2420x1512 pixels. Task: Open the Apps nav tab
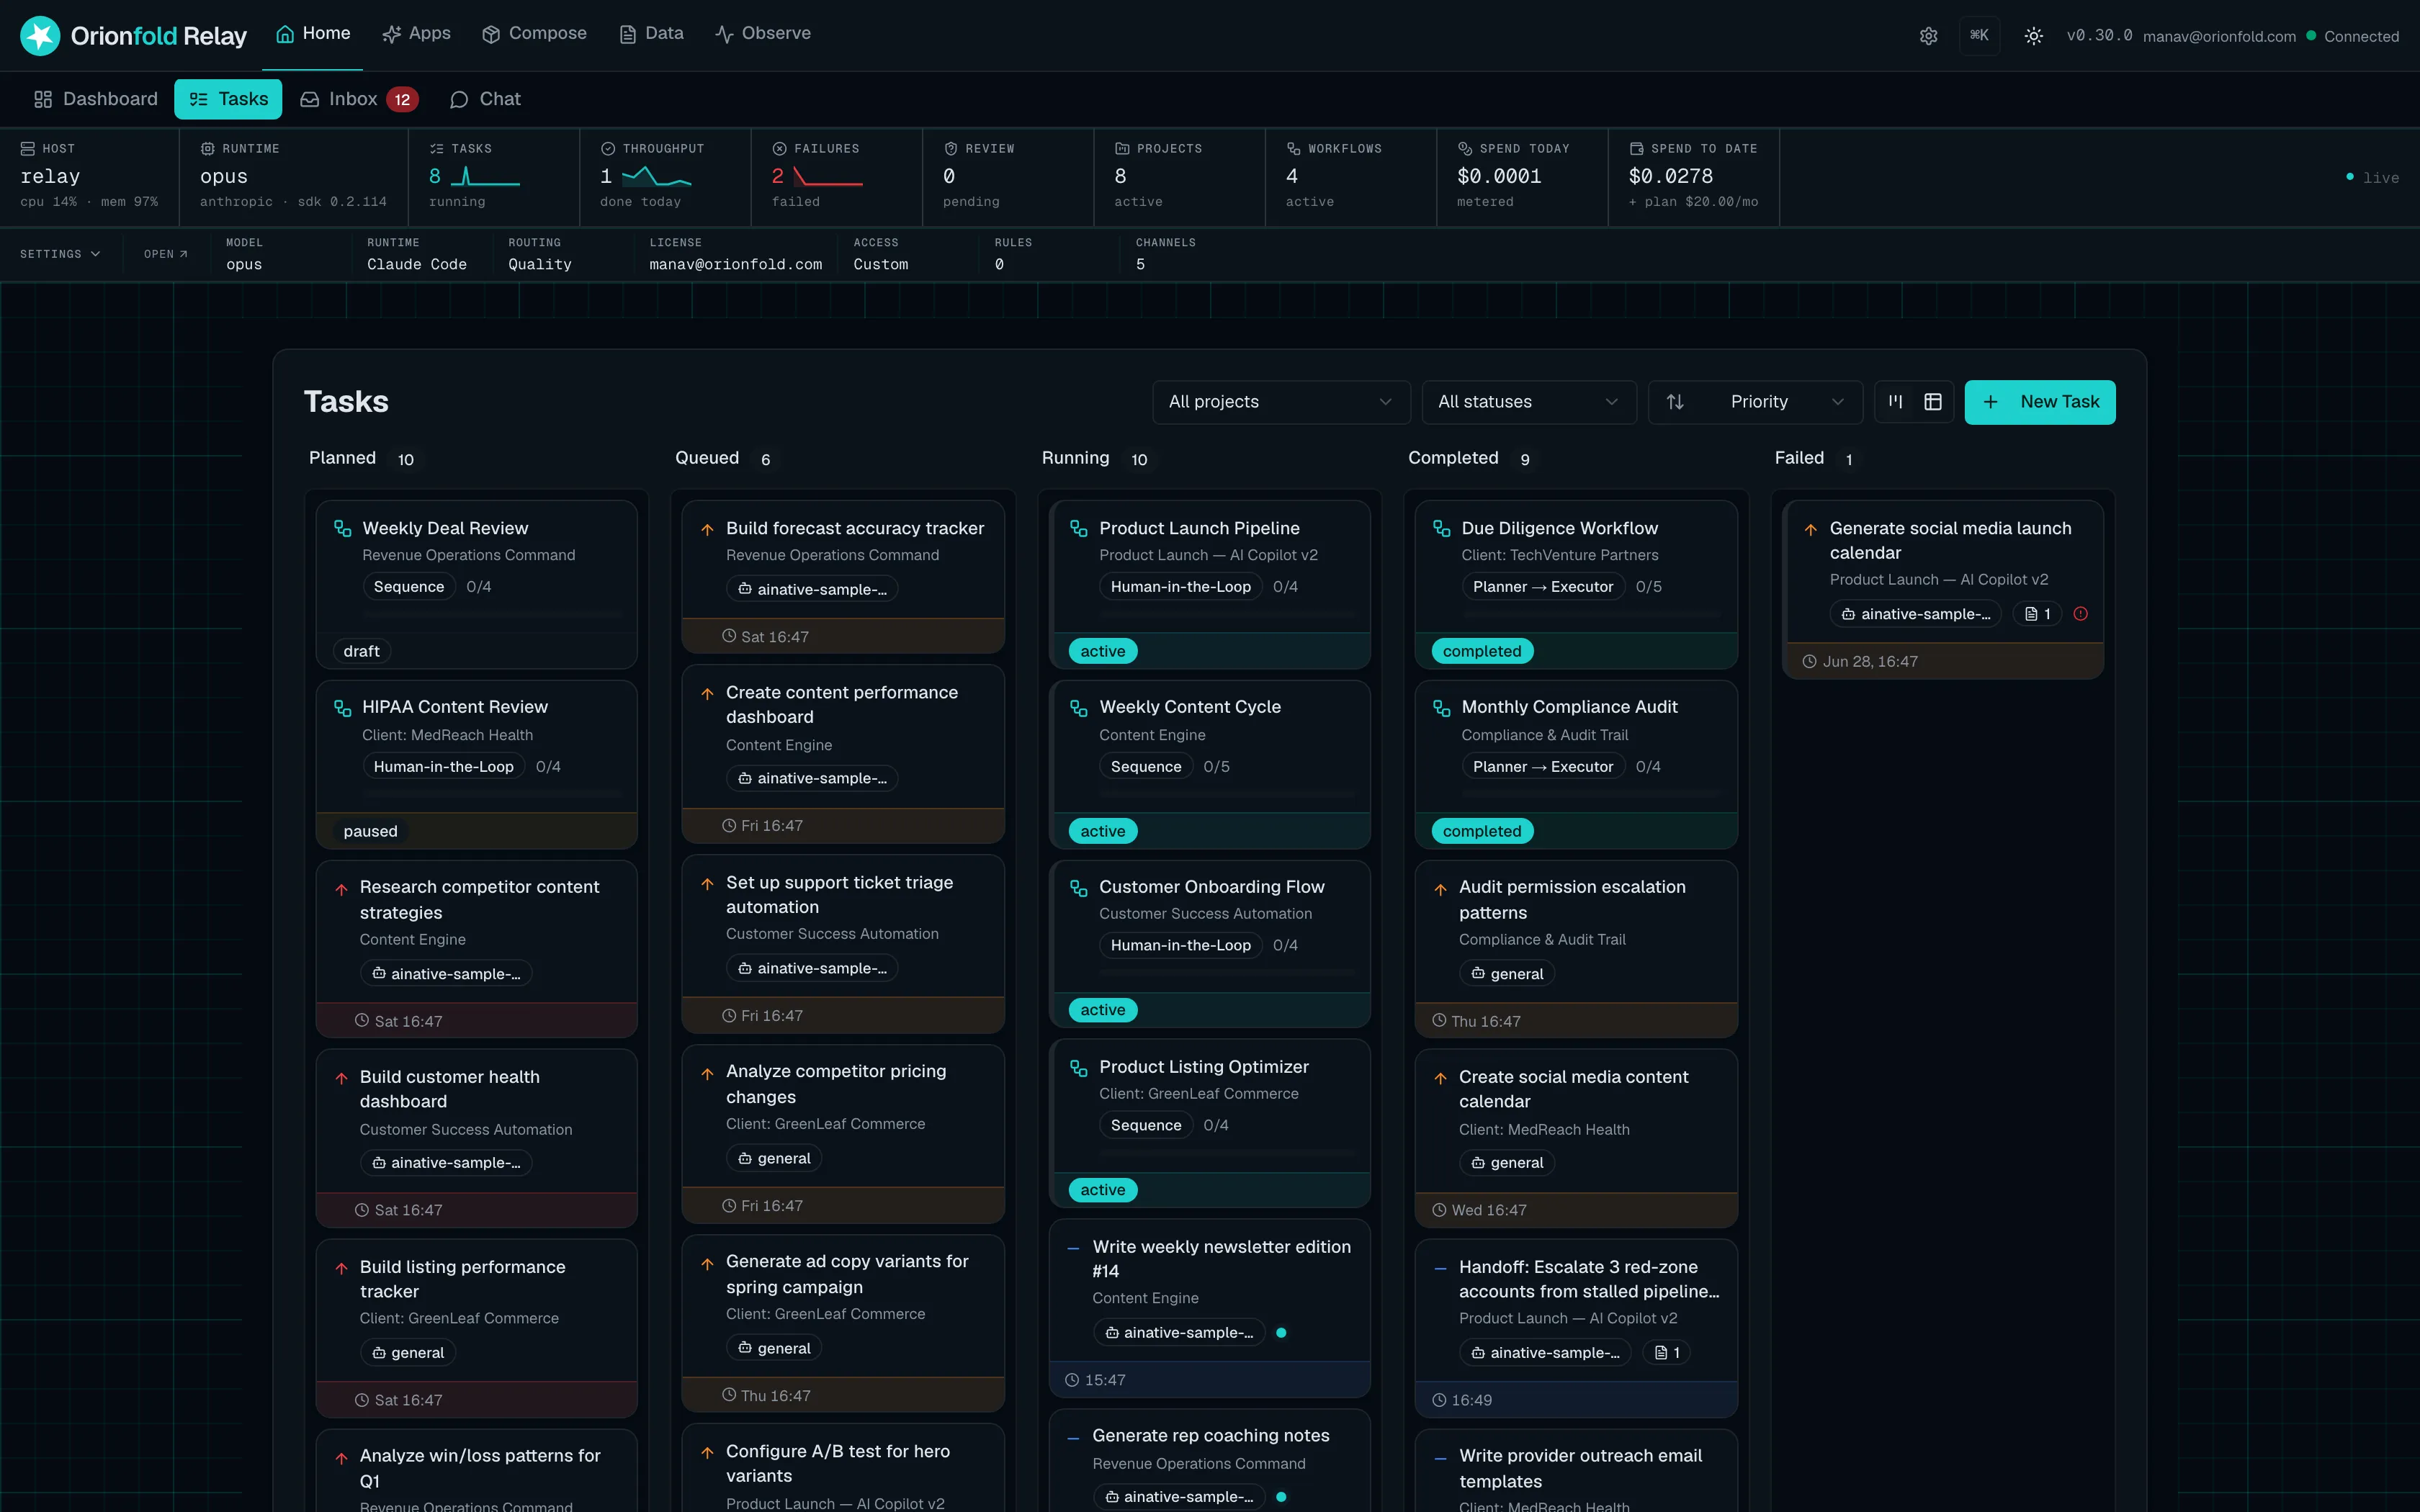coord(417,34)
